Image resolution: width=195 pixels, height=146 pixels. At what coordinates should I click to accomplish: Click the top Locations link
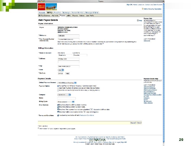141,5
